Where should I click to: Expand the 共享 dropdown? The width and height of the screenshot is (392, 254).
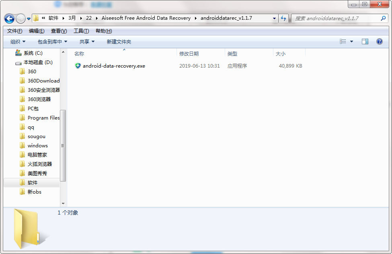(x=87, y=41)
